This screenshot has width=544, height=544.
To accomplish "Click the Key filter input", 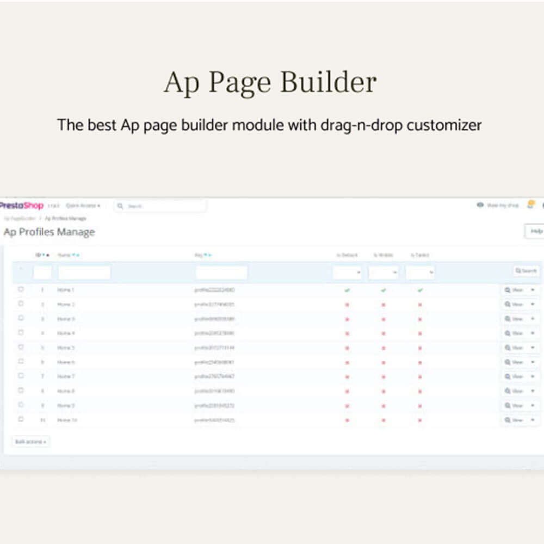I will click(221, 272).
